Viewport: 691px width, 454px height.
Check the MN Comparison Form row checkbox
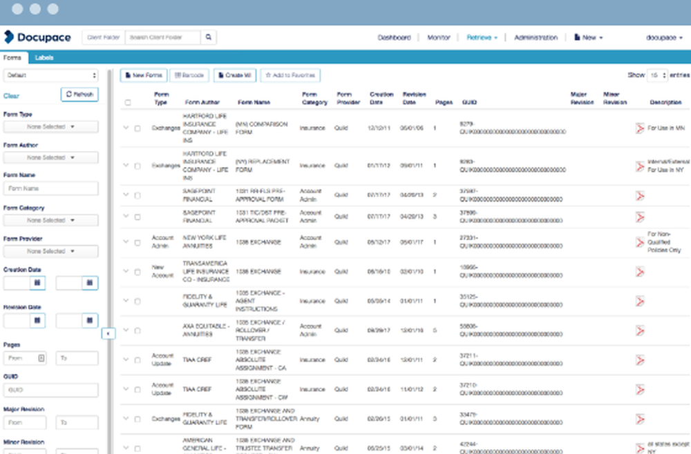pos(138,128)
